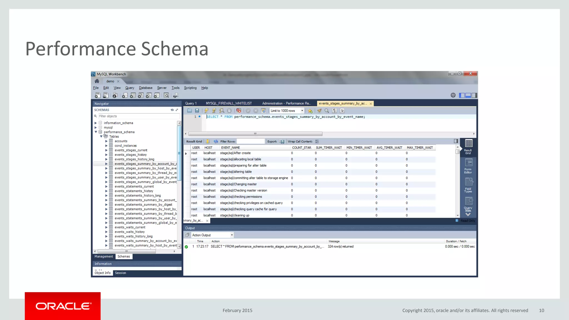Execute query with lightning bolt icon

(x=206, y=111)
